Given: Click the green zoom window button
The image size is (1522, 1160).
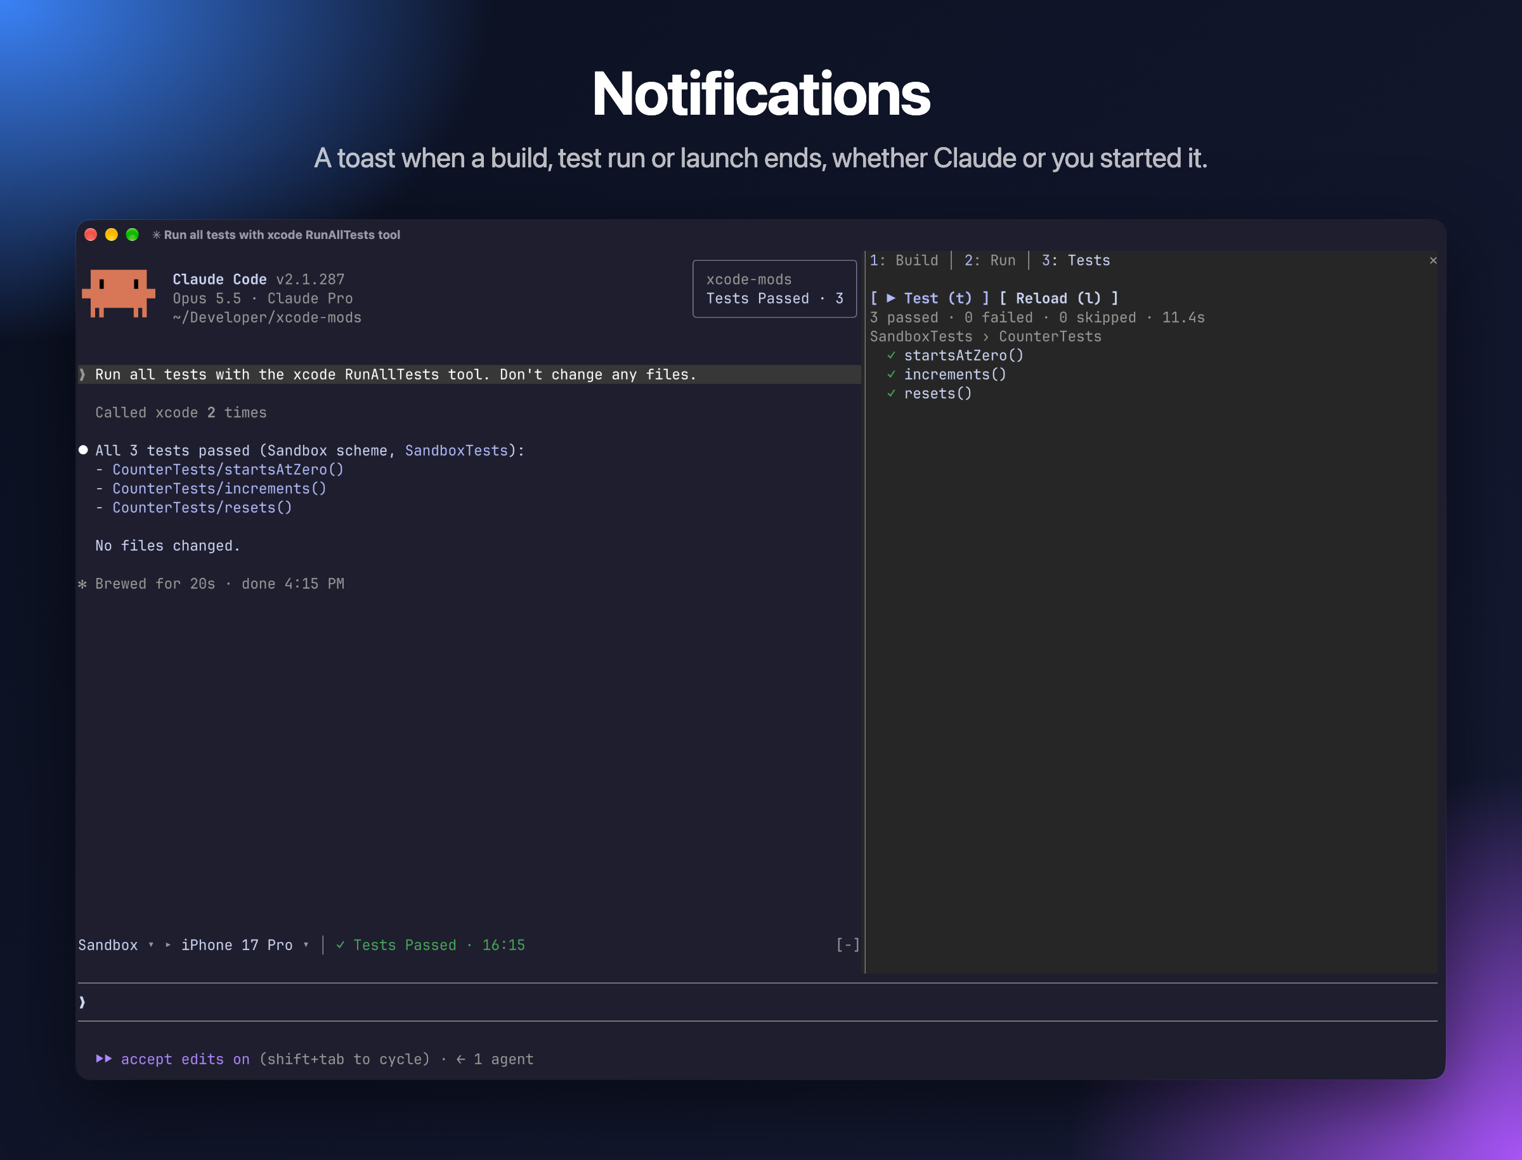Looking at the screenshot, I should 132,235.
